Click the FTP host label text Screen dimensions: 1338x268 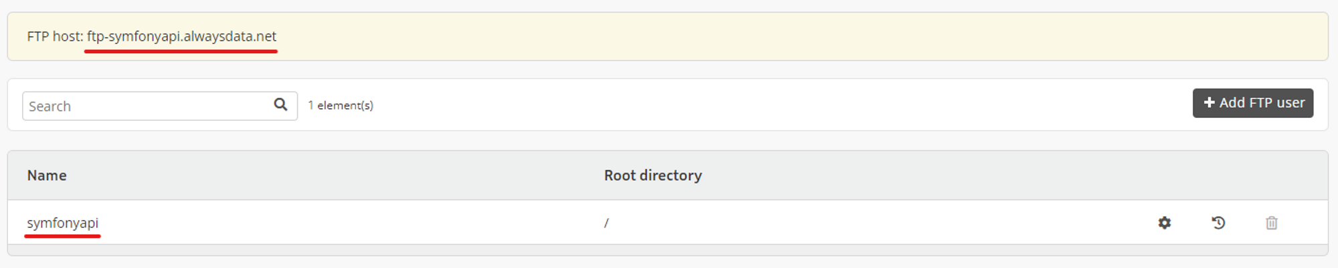coord(55,36)
